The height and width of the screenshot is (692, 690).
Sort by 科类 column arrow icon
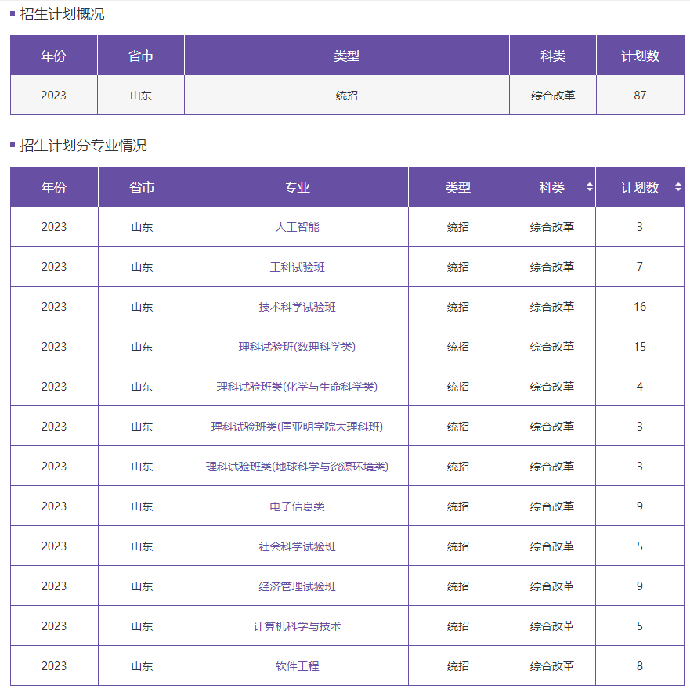(x=589, y=187)
